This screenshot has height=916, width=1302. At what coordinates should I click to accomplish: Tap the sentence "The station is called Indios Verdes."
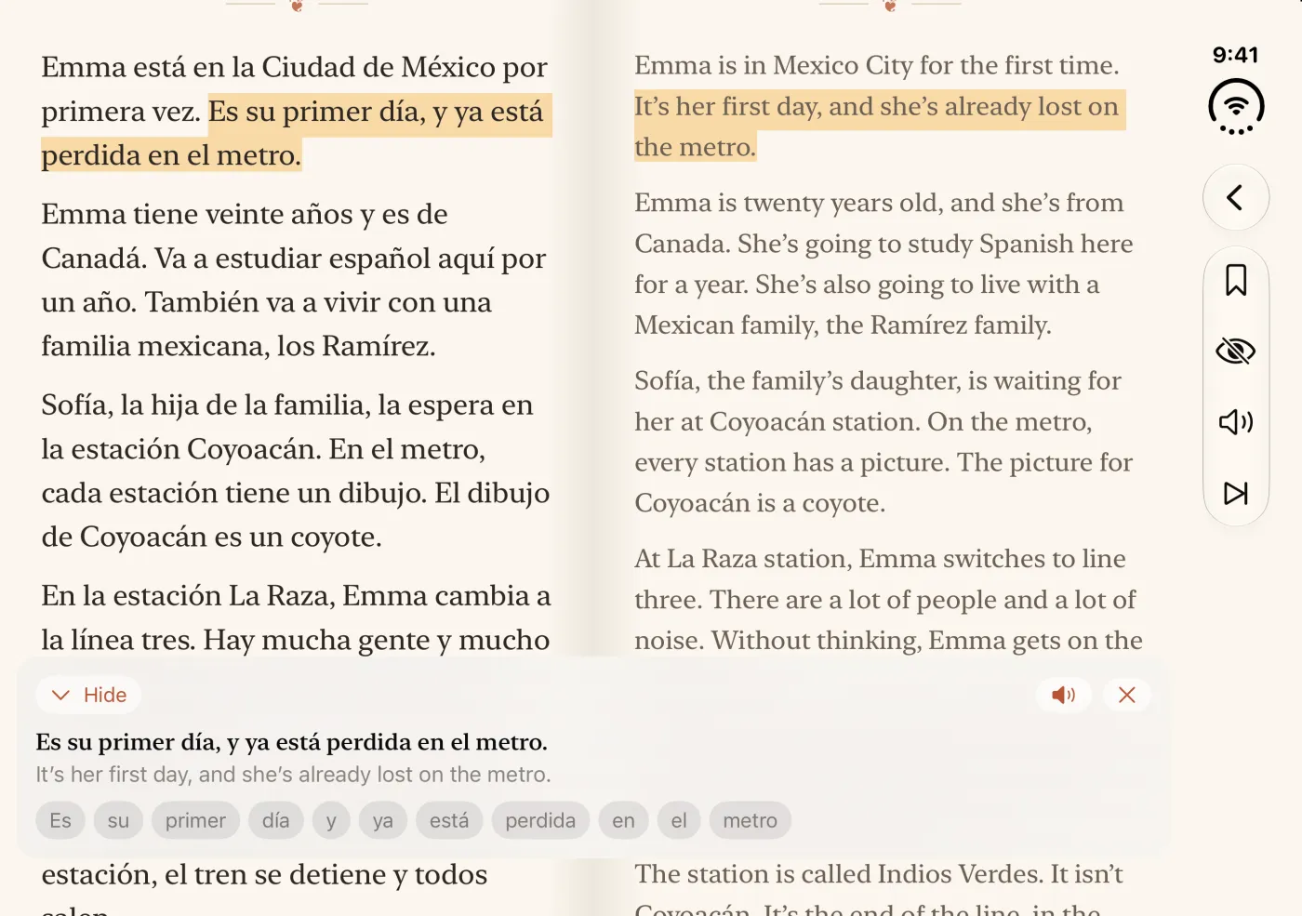(x=839, y=874)
